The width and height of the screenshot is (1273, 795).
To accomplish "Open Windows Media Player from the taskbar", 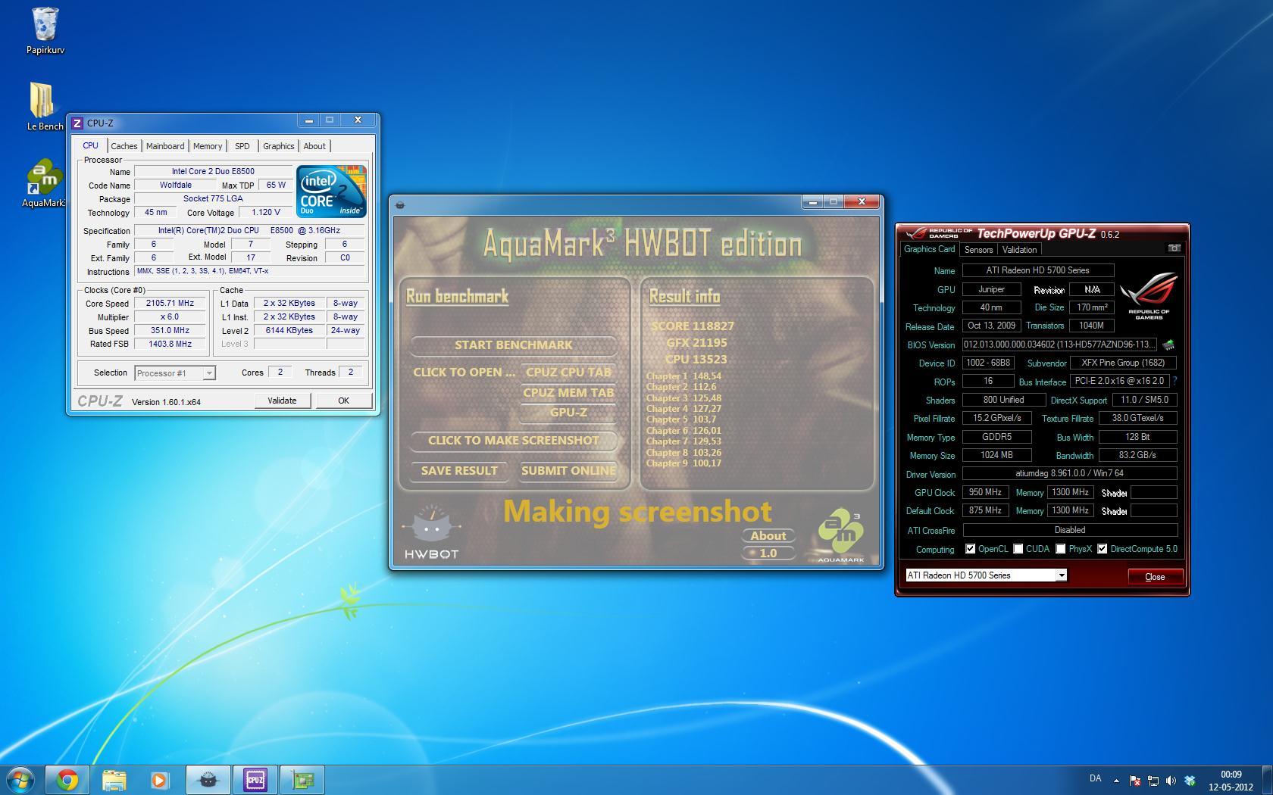I will 160,780.
